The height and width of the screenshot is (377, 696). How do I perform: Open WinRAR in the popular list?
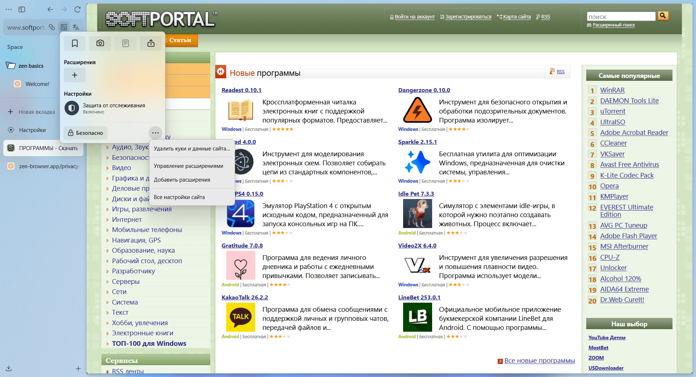click(612, 90)
